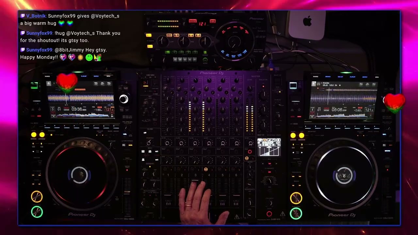Click the 05:06 time readout on the right deck
This screenshot has height=235, width=418.
[339, 110]
